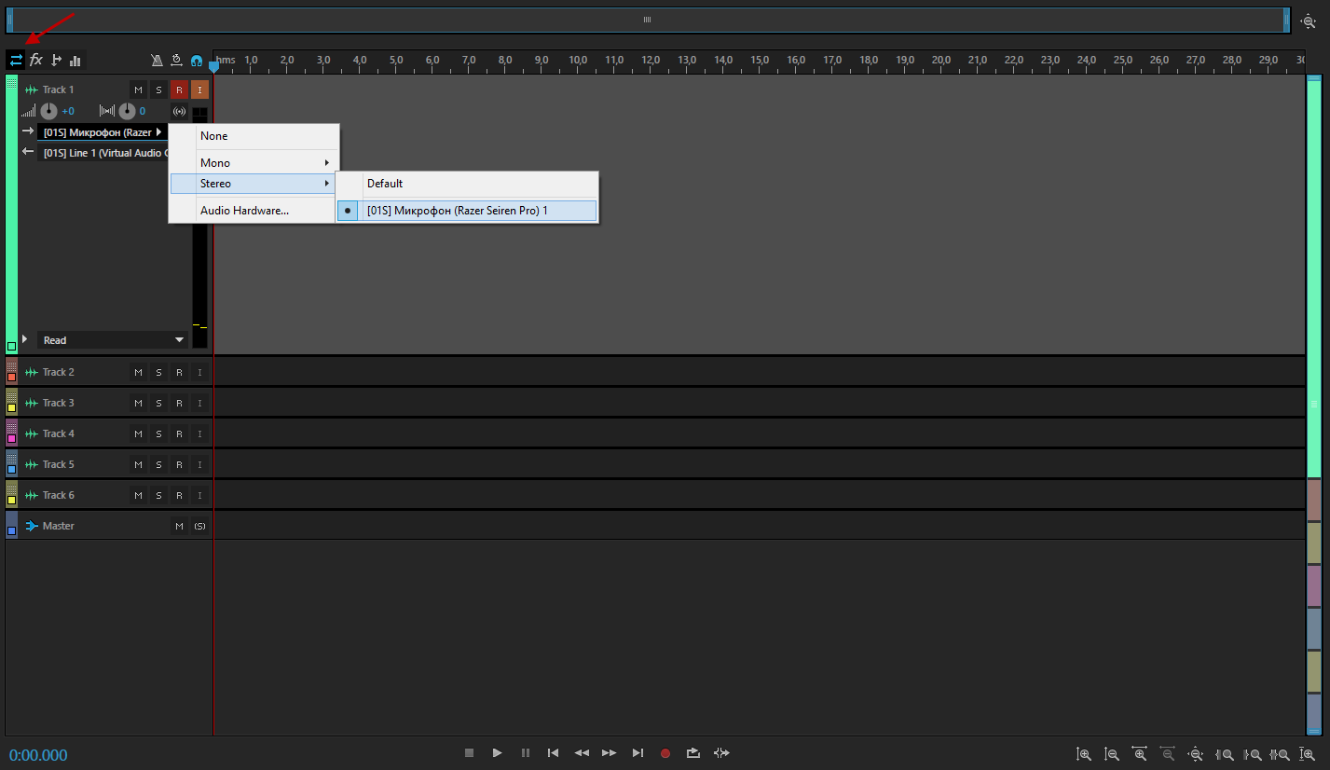The image size is (1330, 770).
Task: Toggle the metronome icon
Action: pos(158,61)
